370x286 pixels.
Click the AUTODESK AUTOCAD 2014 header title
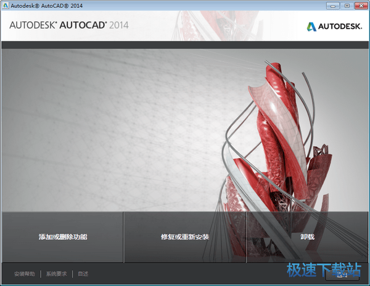(69, 25)
